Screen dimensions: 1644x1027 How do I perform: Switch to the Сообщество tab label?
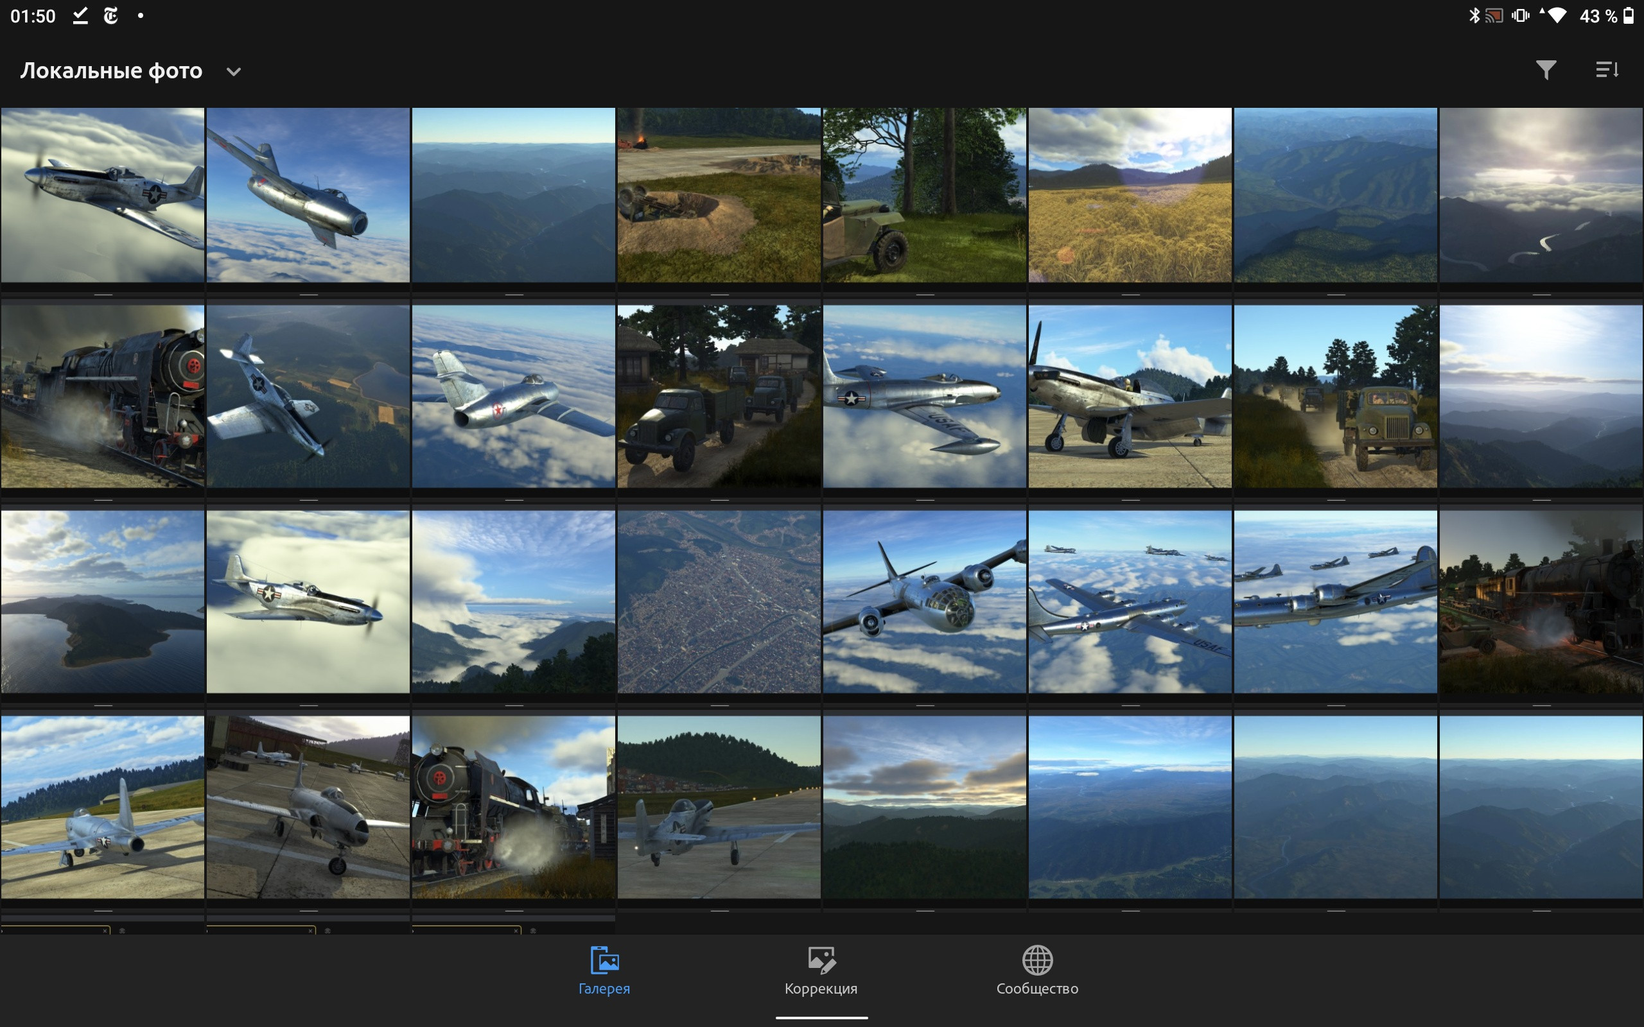tap(1037, 988)
